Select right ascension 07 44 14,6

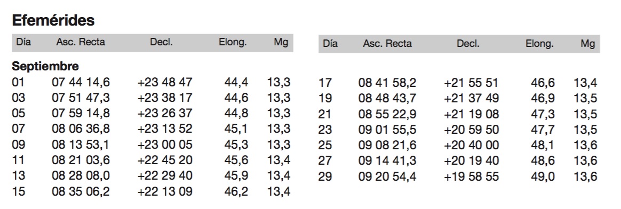[x=81, y=82]
